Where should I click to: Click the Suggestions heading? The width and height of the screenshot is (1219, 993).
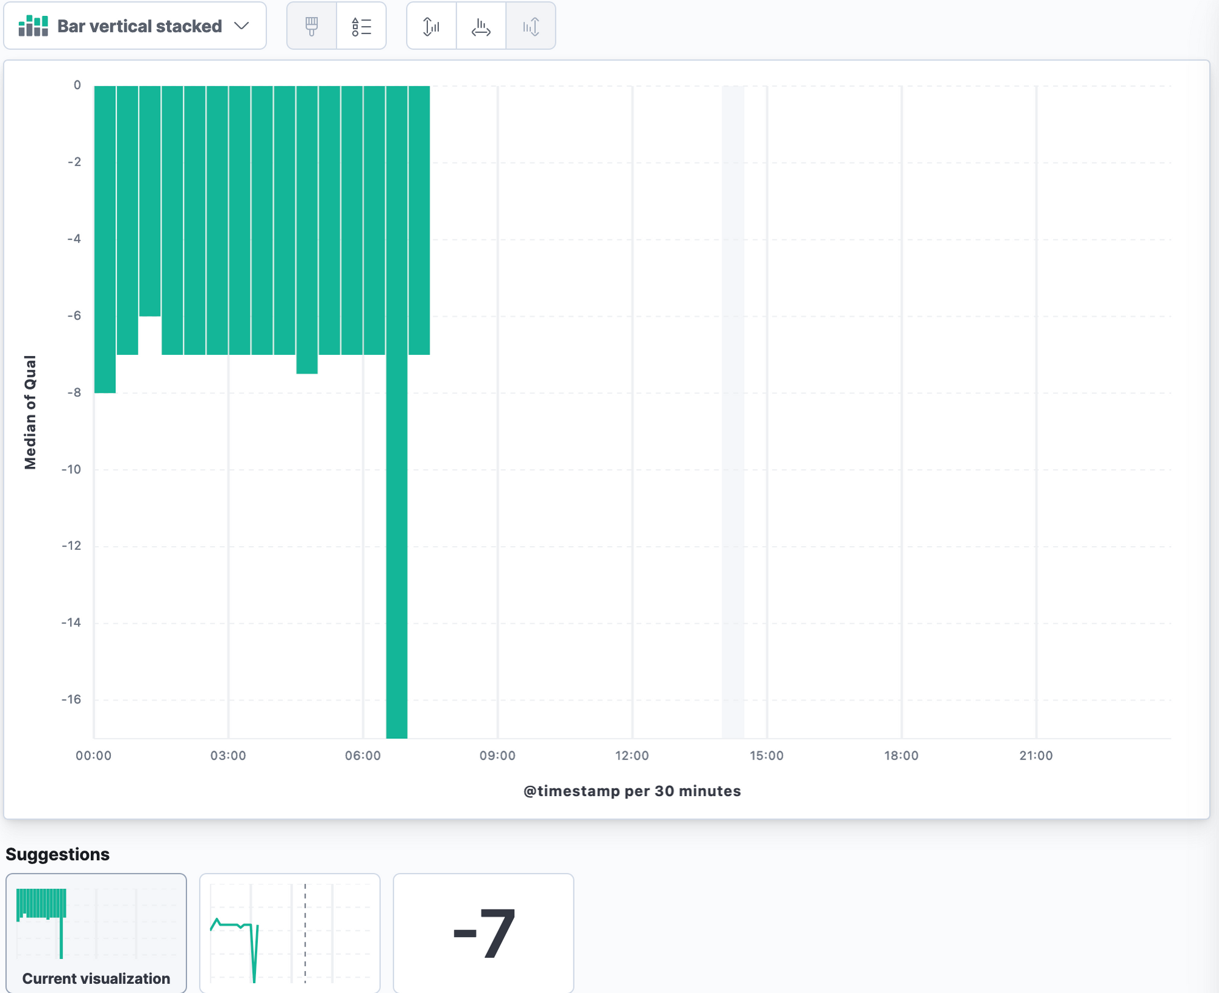(x=57, y=854)
